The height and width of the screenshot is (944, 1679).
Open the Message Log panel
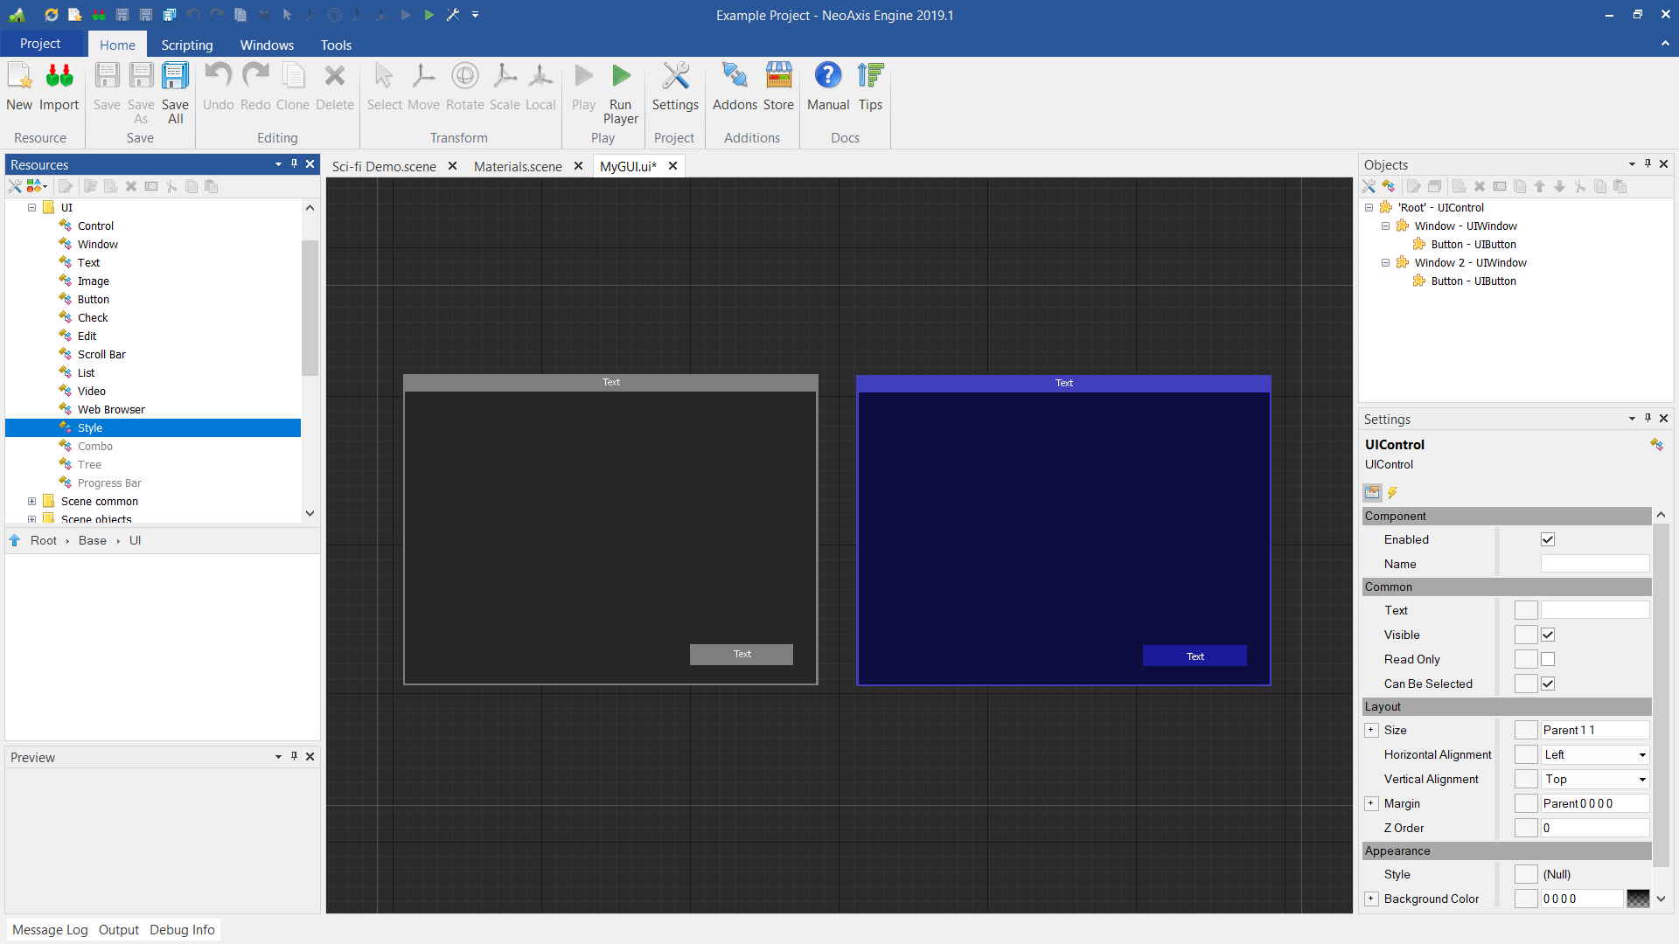(50, 929)
